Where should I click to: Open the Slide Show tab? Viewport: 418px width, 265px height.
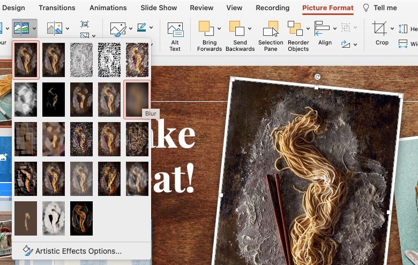159,8
